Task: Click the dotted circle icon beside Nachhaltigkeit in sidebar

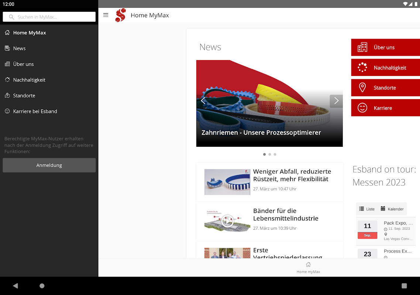Action: (x=7, y=80)
